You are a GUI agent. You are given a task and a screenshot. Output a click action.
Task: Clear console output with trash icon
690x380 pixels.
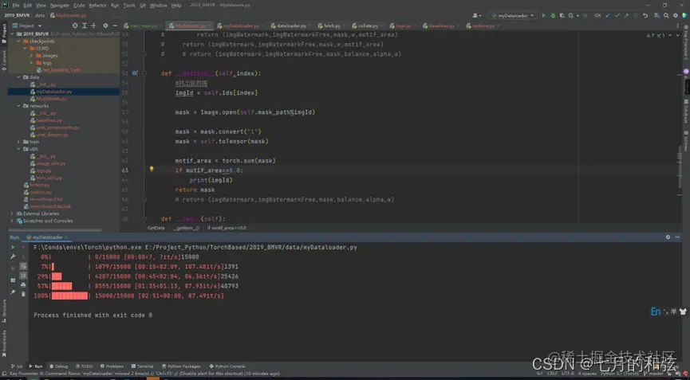click(23, 294)
